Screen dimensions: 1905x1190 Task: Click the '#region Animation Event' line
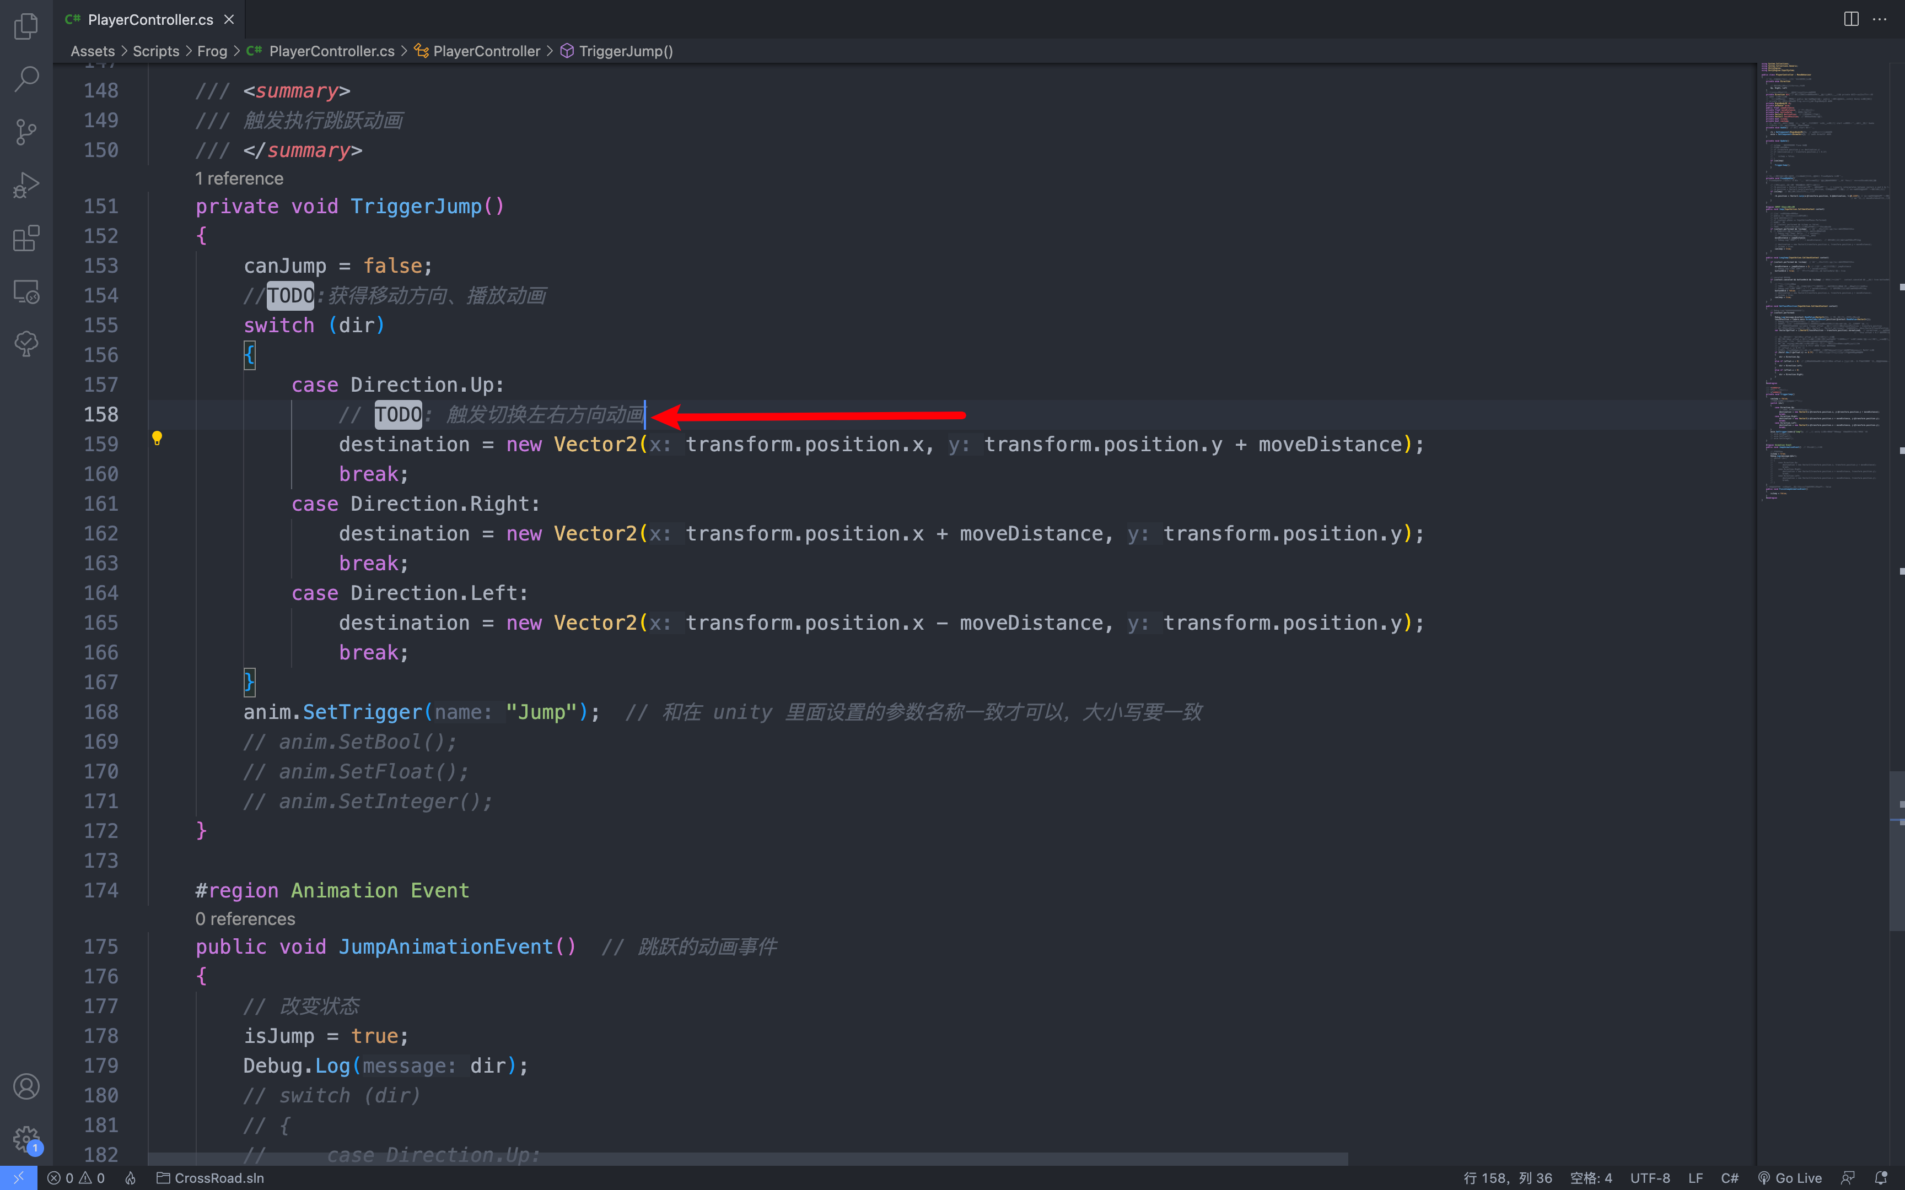tap(332, 891)
